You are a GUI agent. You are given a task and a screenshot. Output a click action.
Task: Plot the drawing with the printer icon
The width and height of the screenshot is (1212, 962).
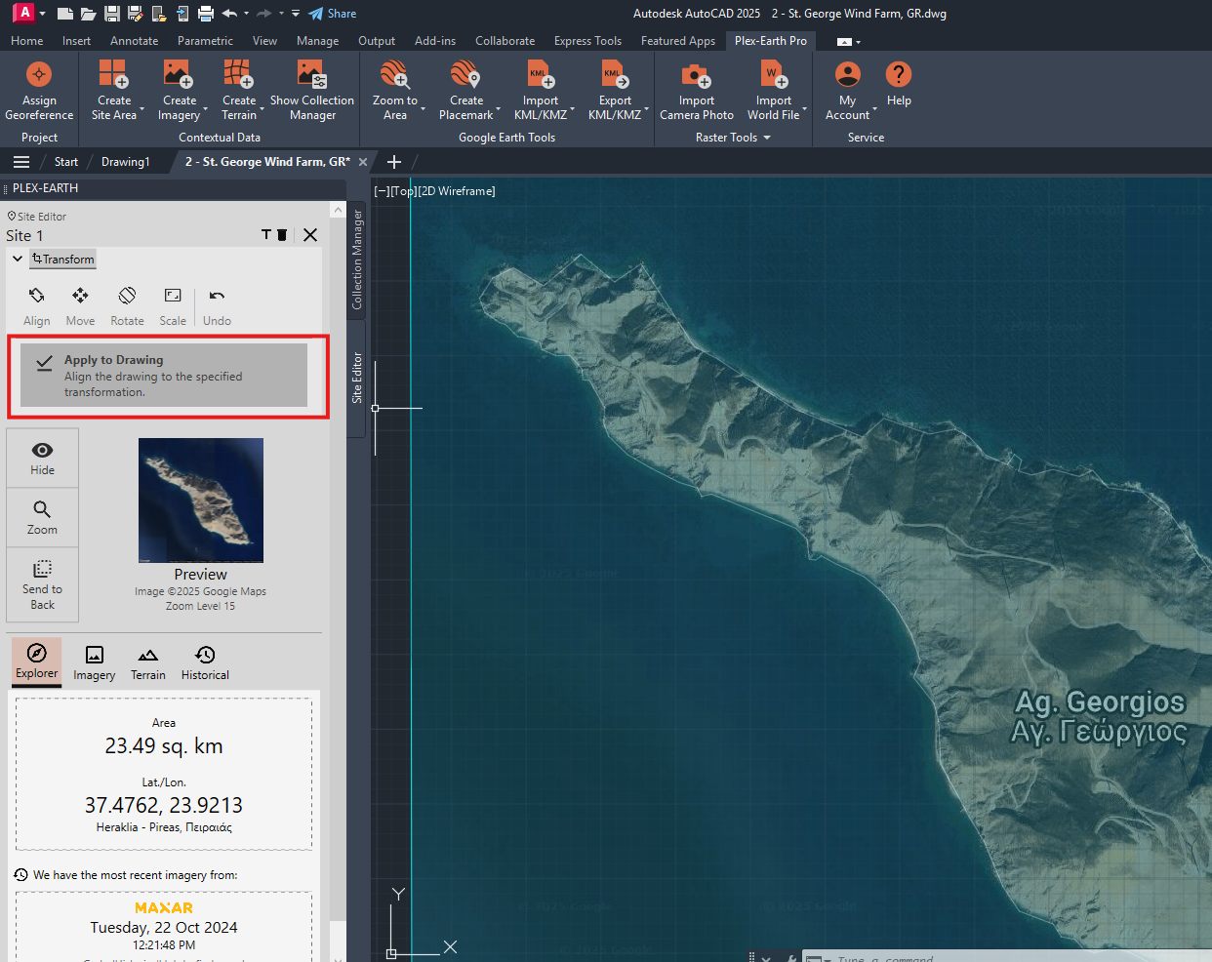(x=205, y=14)
